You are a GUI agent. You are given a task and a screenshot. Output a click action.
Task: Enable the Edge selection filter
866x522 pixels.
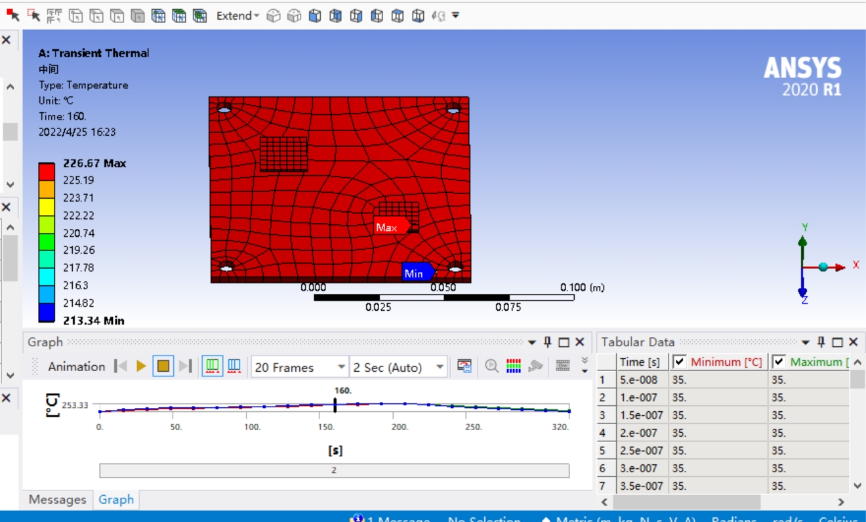coord(96,15)
